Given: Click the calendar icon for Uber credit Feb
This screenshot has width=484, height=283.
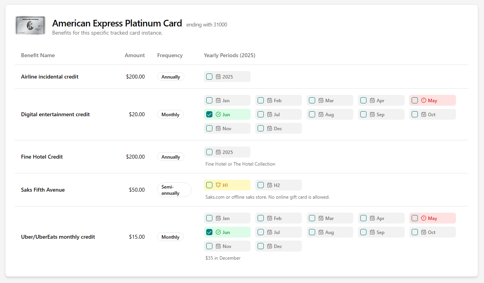Looking at the screenshot, I should (270, 218).
